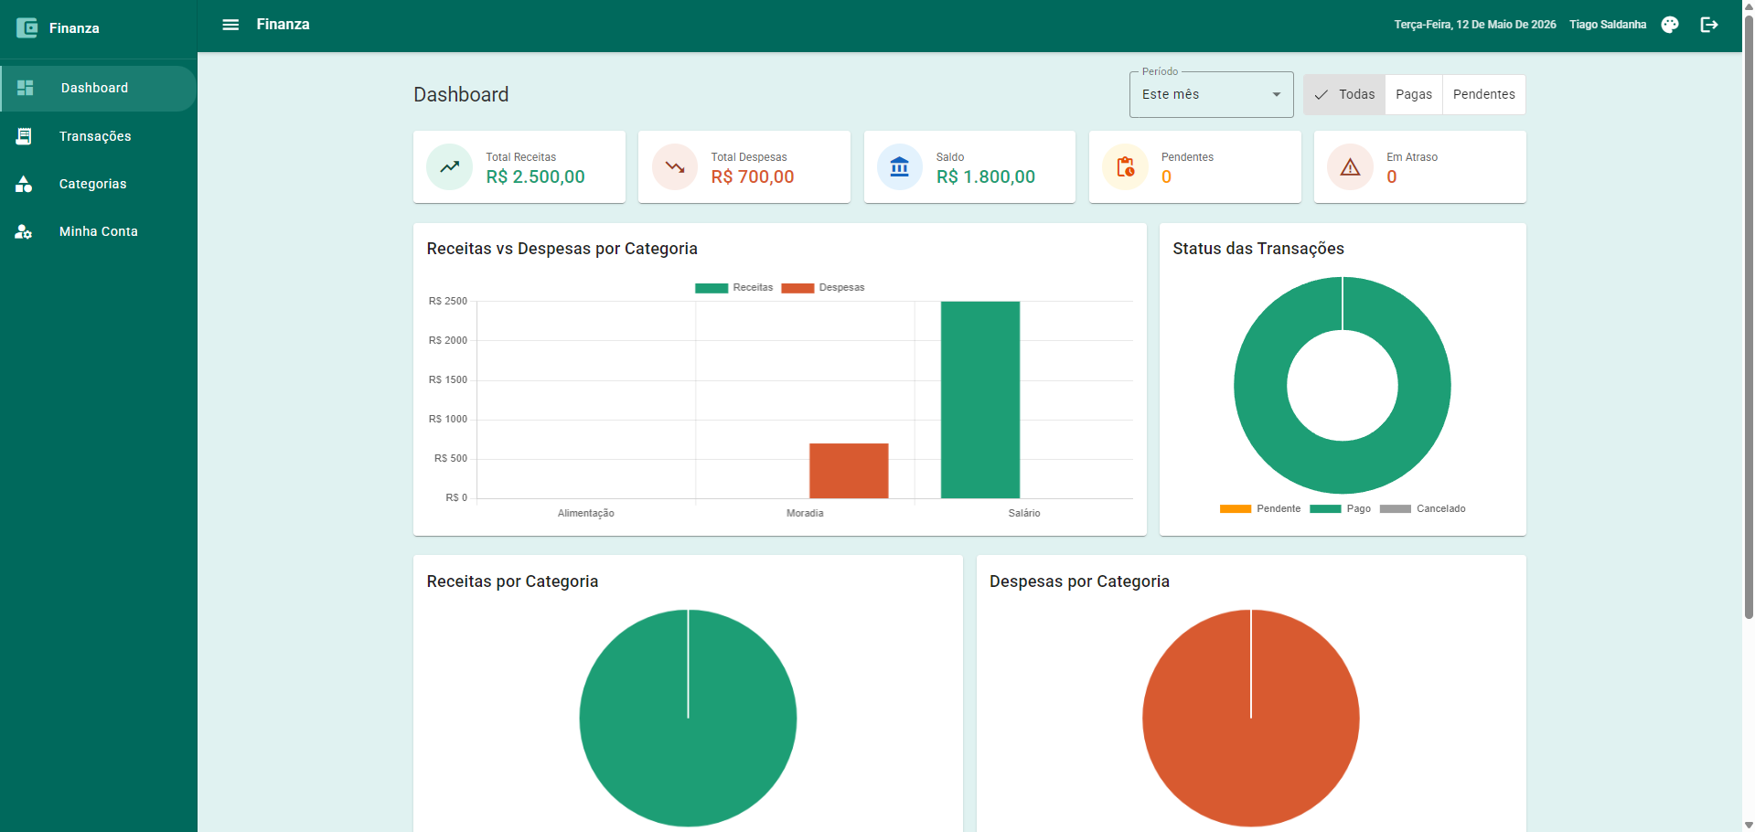
Task: Open Minha Conta in the sidebar
Action: (x=98, y=231)
